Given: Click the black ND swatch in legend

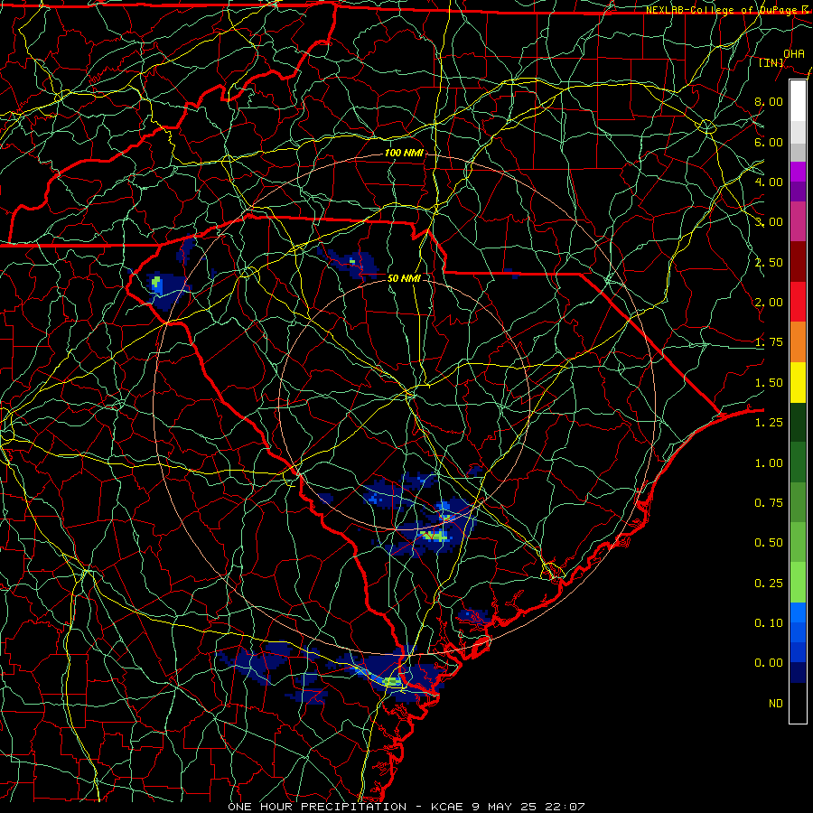Looking at the screenshot, I should [x=798, y=703].
